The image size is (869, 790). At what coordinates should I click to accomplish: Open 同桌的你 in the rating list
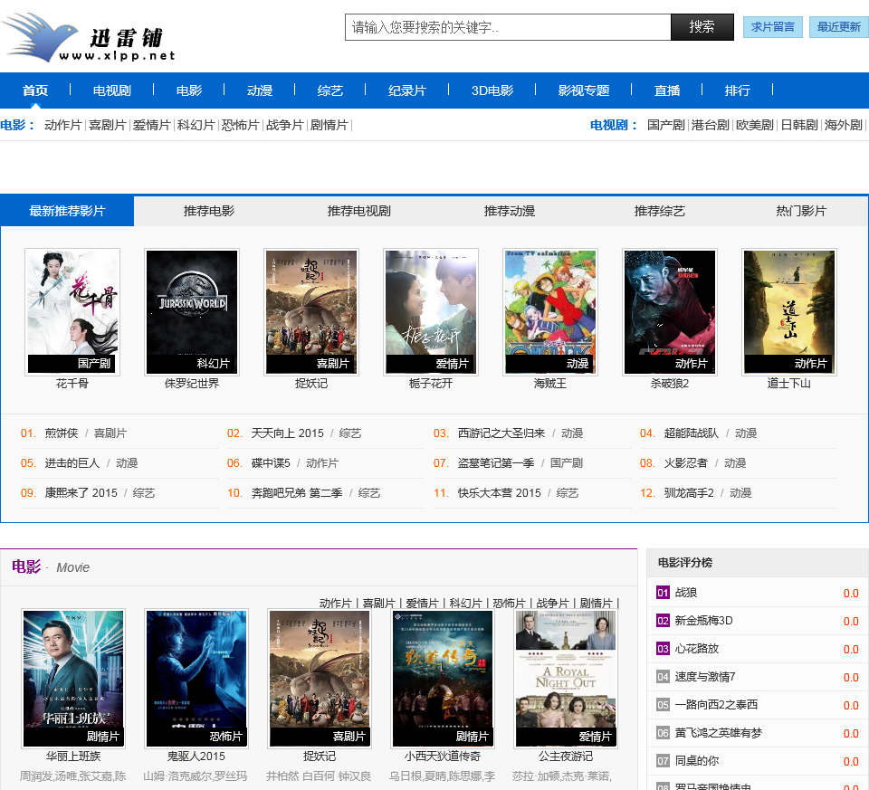(697, 761)
